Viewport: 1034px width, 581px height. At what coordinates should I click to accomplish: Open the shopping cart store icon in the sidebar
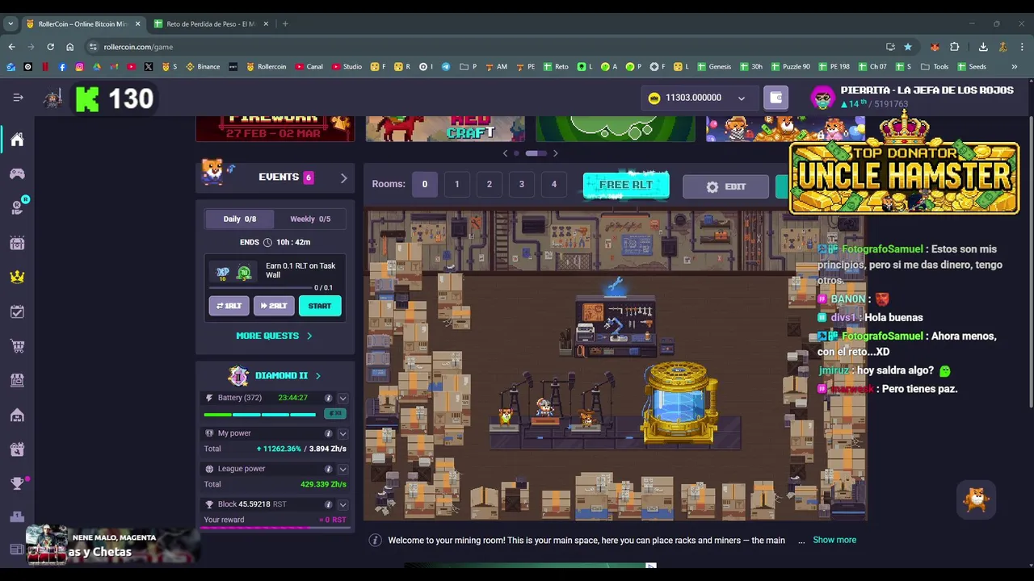pyautogui.click(x=17, y=346)
